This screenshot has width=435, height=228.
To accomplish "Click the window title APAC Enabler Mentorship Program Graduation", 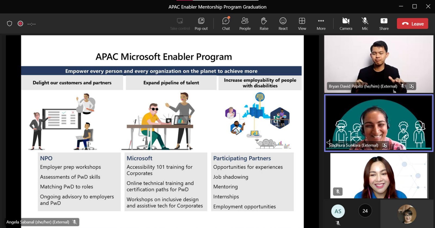I will point(217,7).
